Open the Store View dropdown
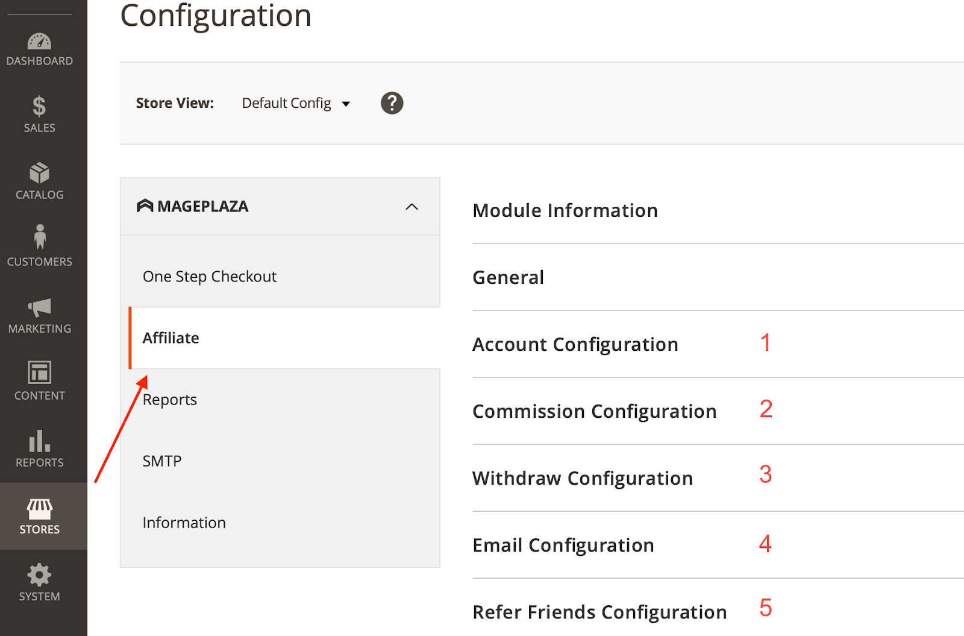964x636 pixels. [296, 103]
